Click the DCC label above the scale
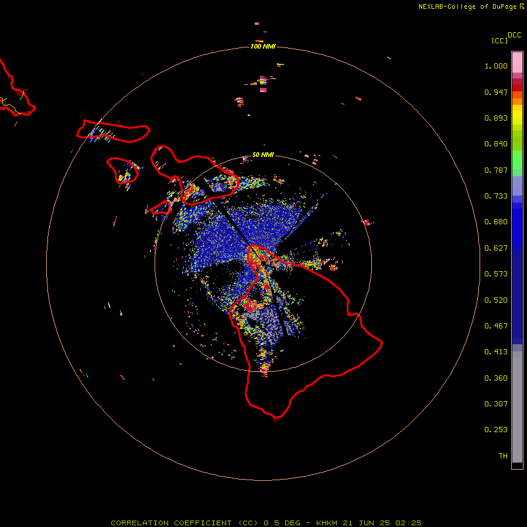Screen dimensions: 527x527 click(515, 35)
